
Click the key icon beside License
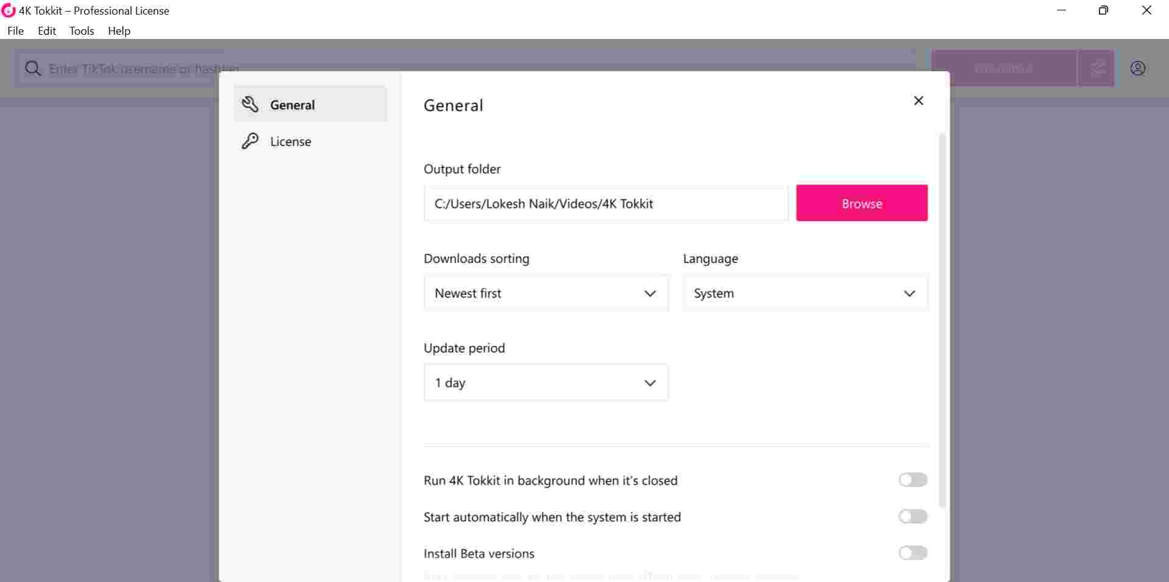250,141
